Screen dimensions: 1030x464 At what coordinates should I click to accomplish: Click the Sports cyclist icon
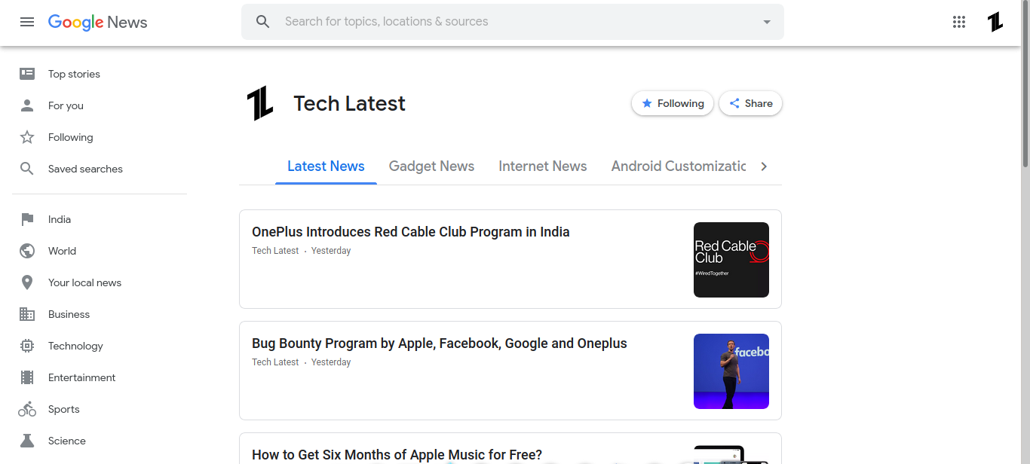point(27,409)
